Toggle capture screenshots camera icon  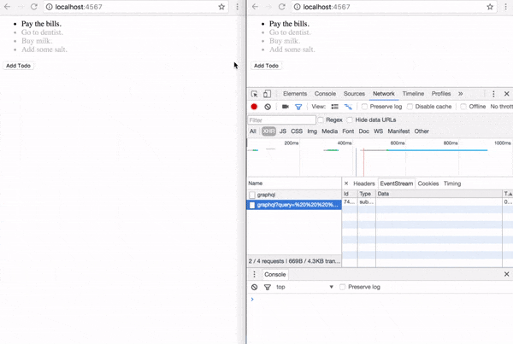coord(286,107)
